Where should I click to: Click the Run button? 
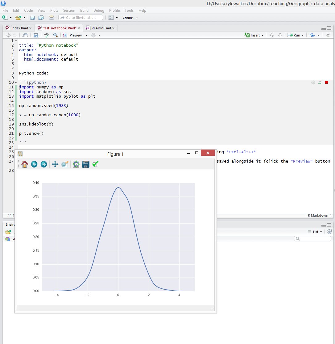(x=294, y=35)
